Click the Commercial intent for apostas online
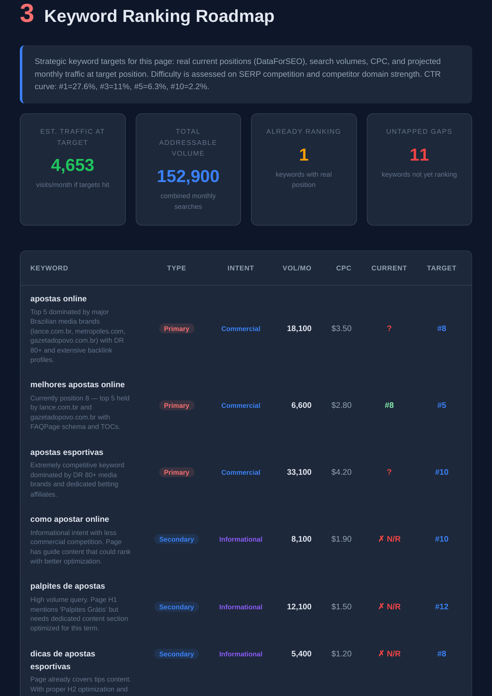 [241, 329]
